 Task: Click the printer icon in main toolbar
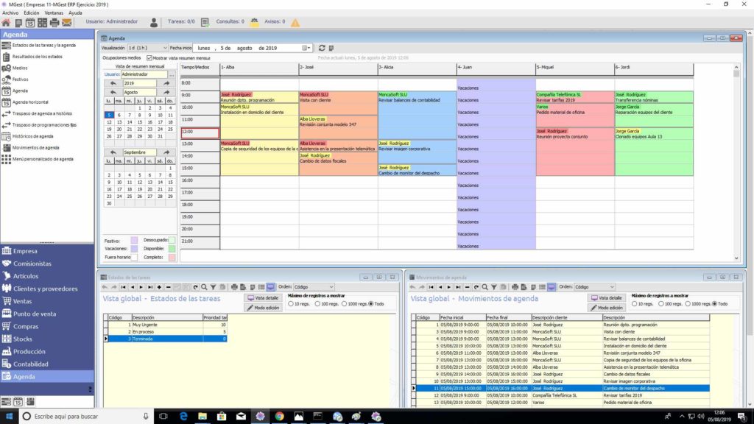pos(54,23)
